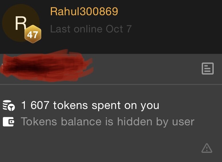
Task: Click the red scribbled-out redacted area
Action: (x=47, y=66)
